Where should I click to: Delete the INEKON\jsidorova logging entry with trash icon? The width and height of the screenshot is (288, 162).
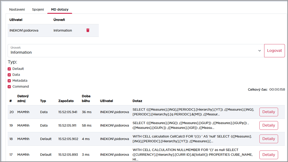tap(88, 30)
